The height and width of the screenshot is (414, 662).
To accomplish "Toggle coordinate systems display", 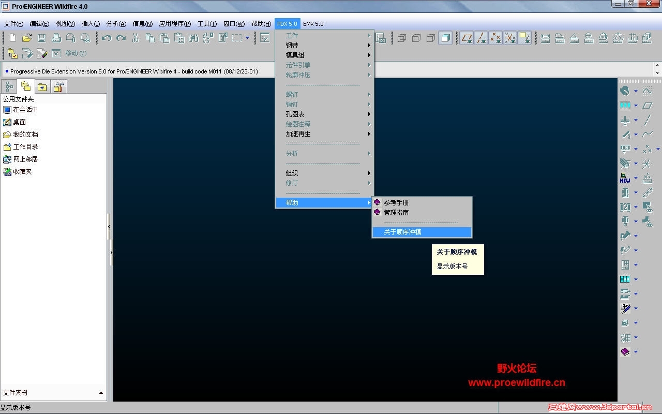I will (510, 38).
